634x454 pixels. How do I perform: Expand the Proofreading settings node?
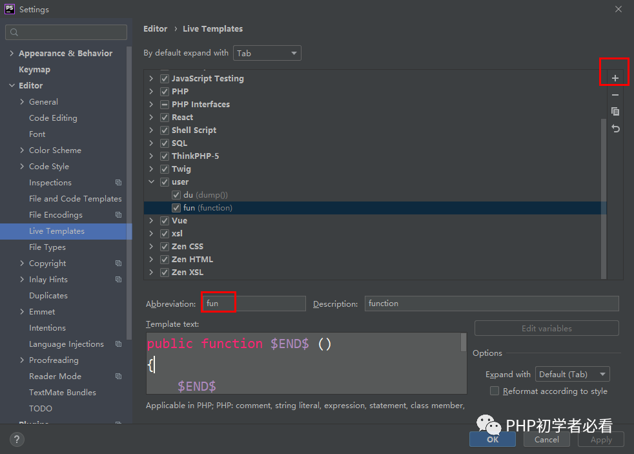click(22, 360)
